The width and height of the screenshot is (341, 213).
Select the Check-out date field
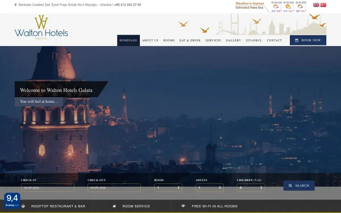(114, 187)
